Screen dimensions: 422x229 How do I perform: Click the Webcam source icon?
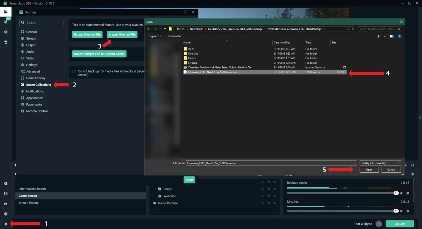(x=159, y=196)
